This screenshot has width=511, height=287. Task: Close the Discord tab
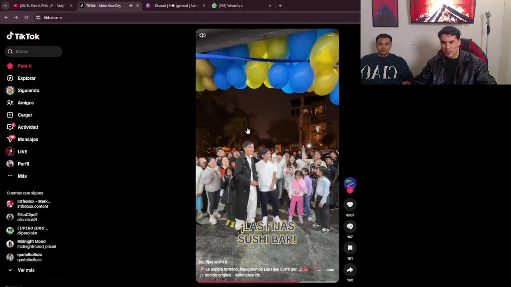pyautogui.click(x=204, y=6)
